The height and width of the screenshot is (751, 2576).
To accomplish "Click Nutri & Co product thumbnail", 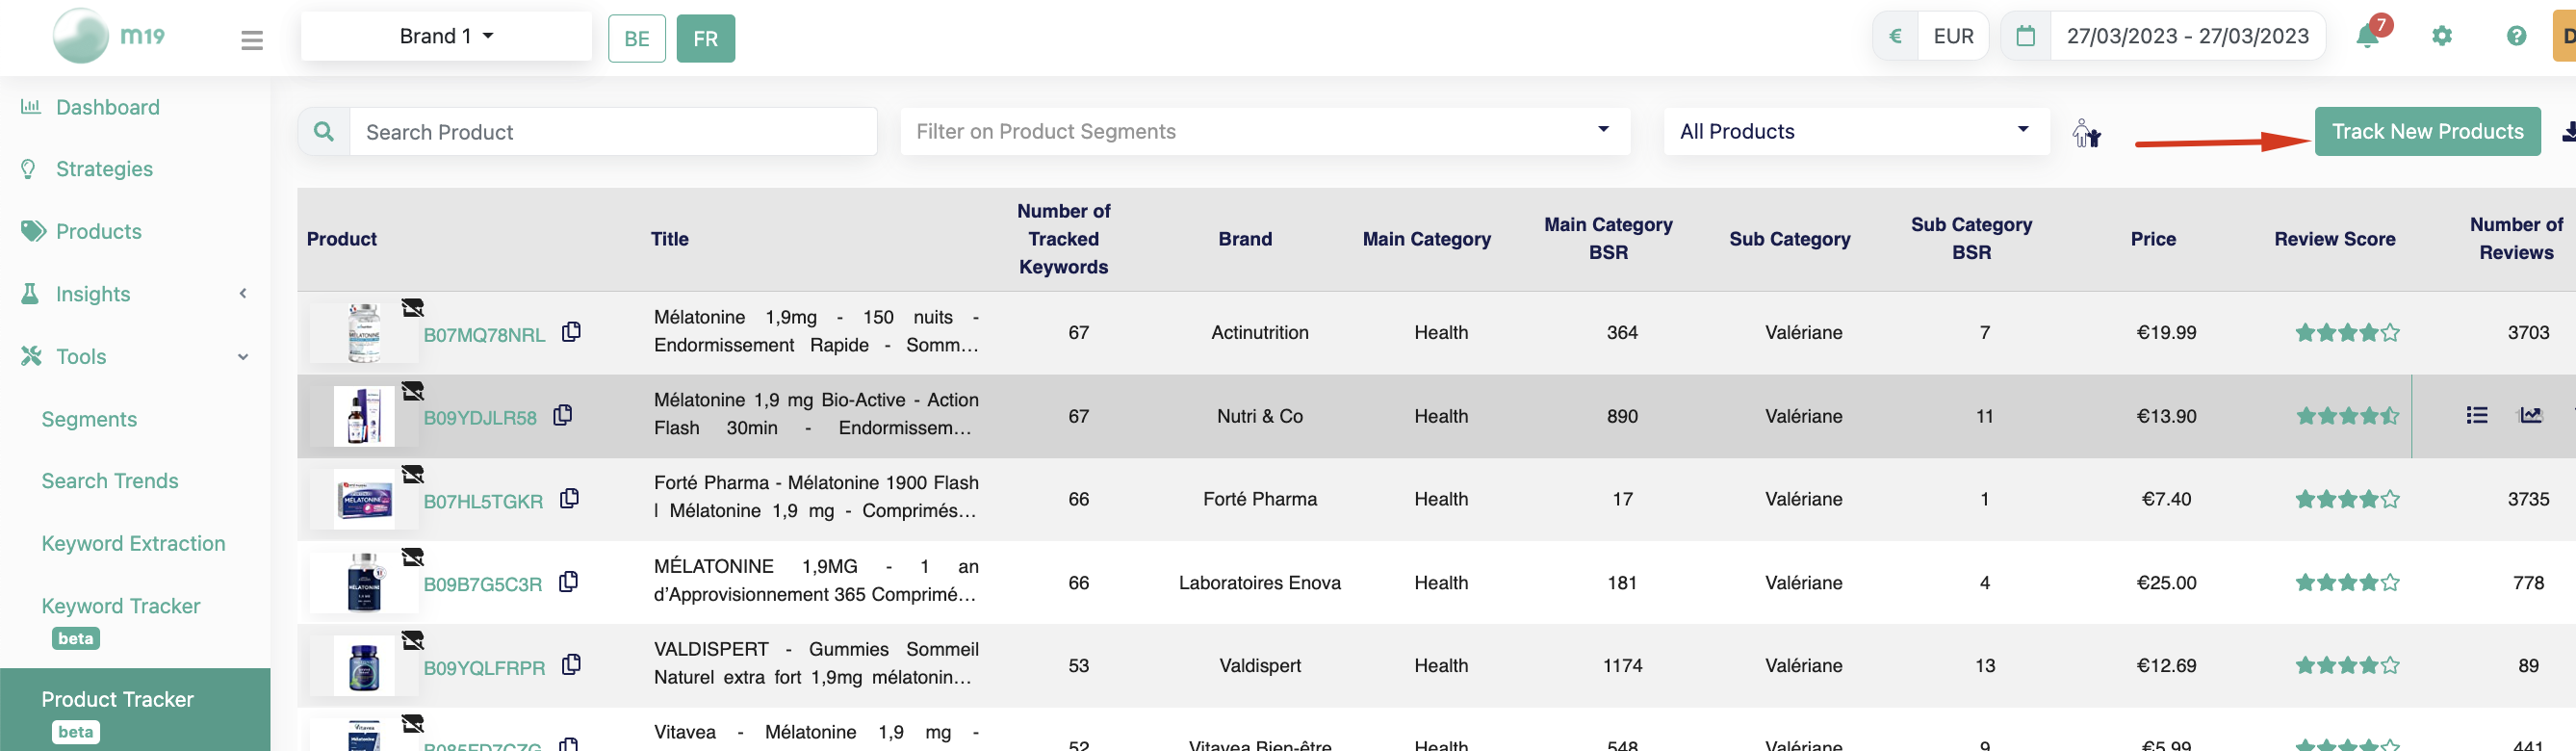I will click(x=363, y=416).
